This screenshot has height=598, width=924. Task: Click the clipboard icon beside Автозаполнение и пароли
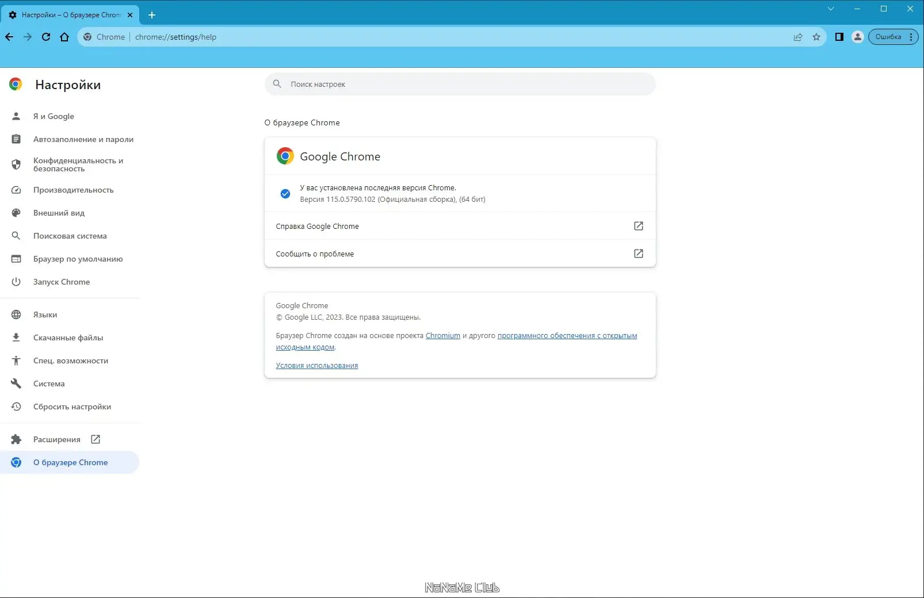[16, 139]
